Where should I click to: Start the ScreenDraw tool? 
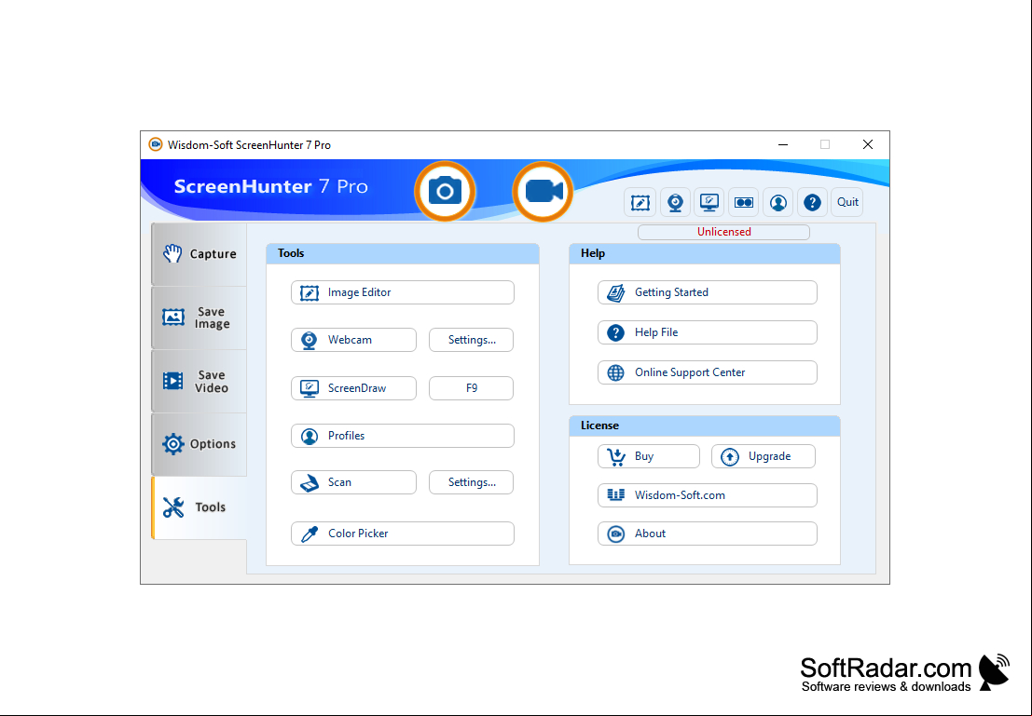pos(353,388)
